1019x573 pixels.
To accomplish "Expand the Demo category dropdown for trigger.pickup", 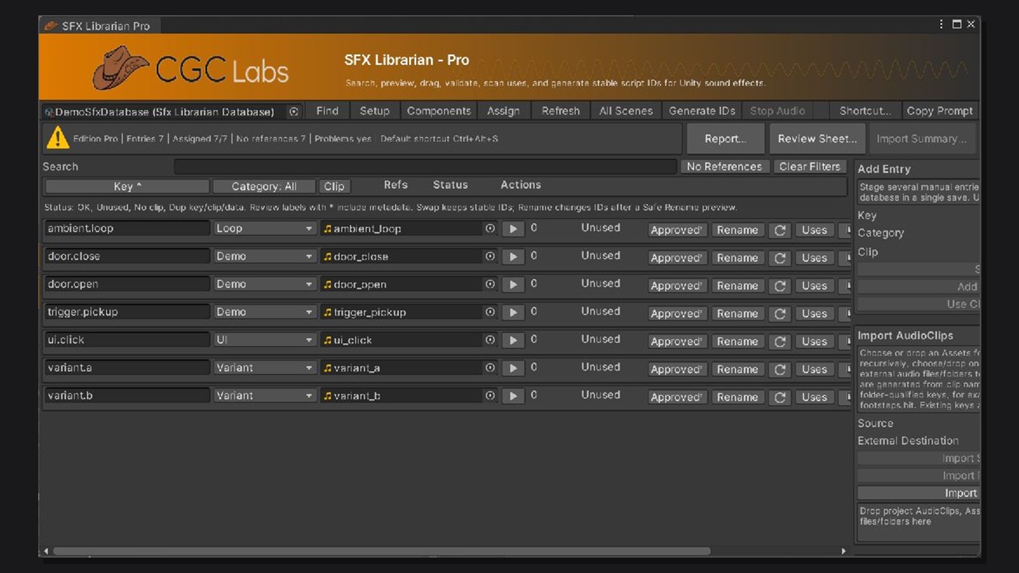I will point(264,312).
